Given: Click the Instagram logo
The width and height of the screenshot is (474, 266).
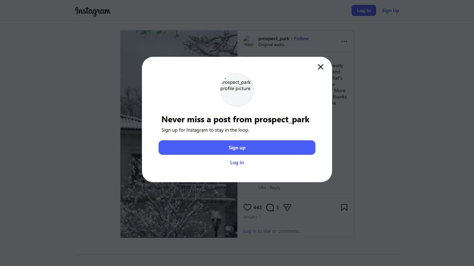Looking at the screenshot, I should (93, 11).
